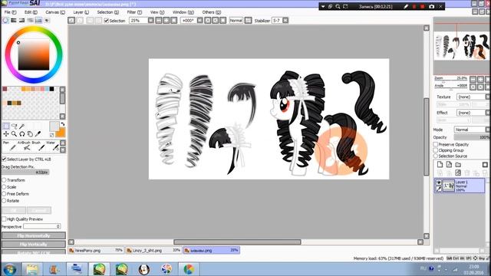Choose the Transform option
This screenshot has height=276, width=491.
click(x=4, y=180)
